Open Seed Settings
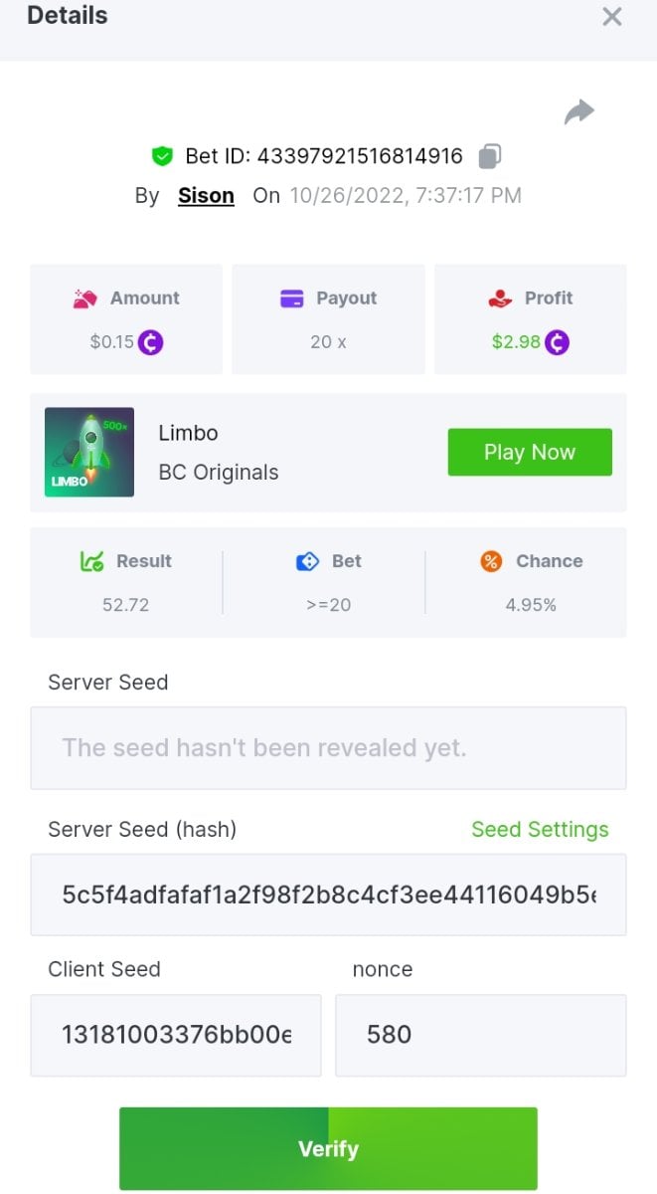 (540, 830)
